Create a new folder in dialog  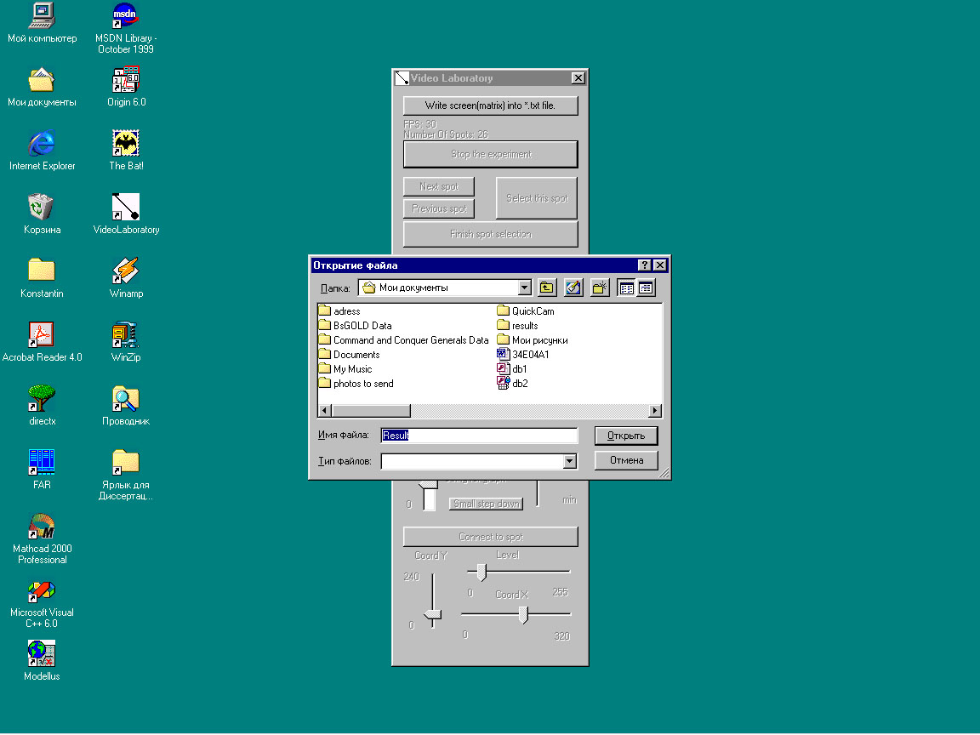pos(600,288)
